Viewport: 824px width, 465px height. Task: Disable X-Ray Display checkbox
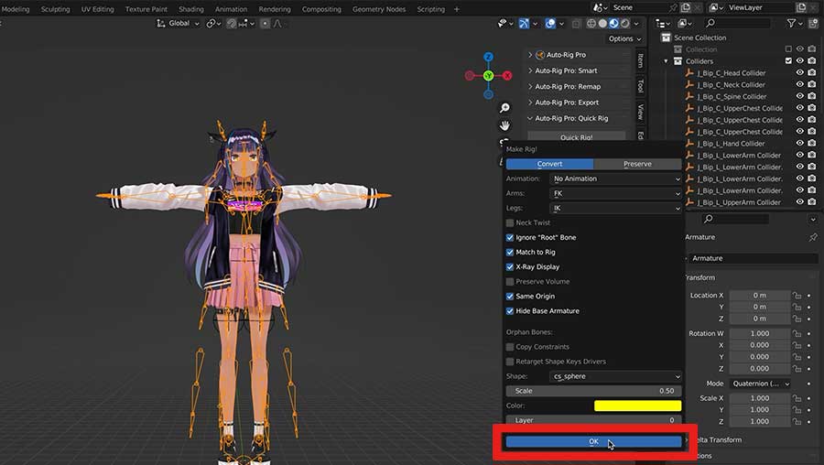click(x=510, y=267)
